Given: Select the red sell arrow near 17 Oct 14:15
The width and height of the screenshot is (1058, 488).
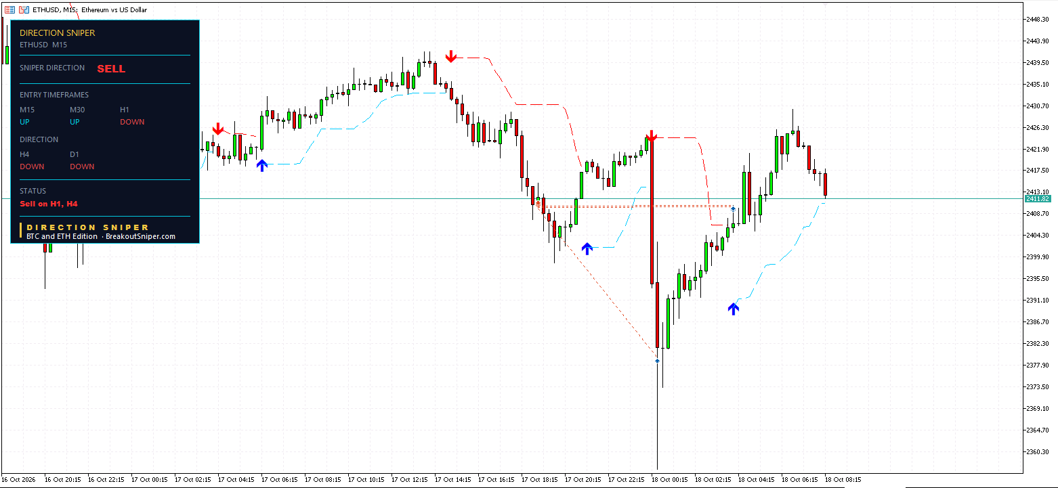Looking at the screenshot, I should [x=451, y=56].
